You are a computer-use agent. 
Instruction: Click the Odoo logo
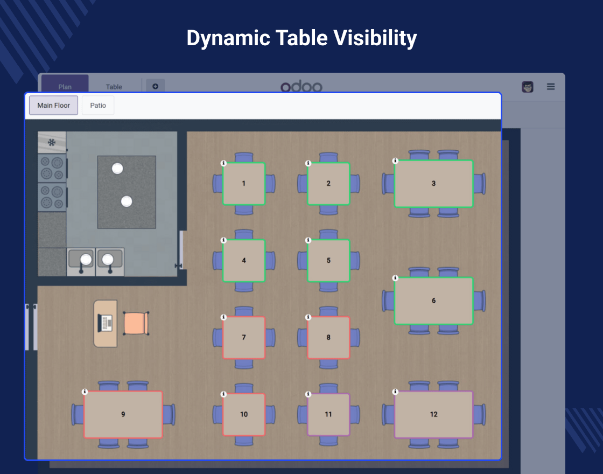[x=301, y=87]
